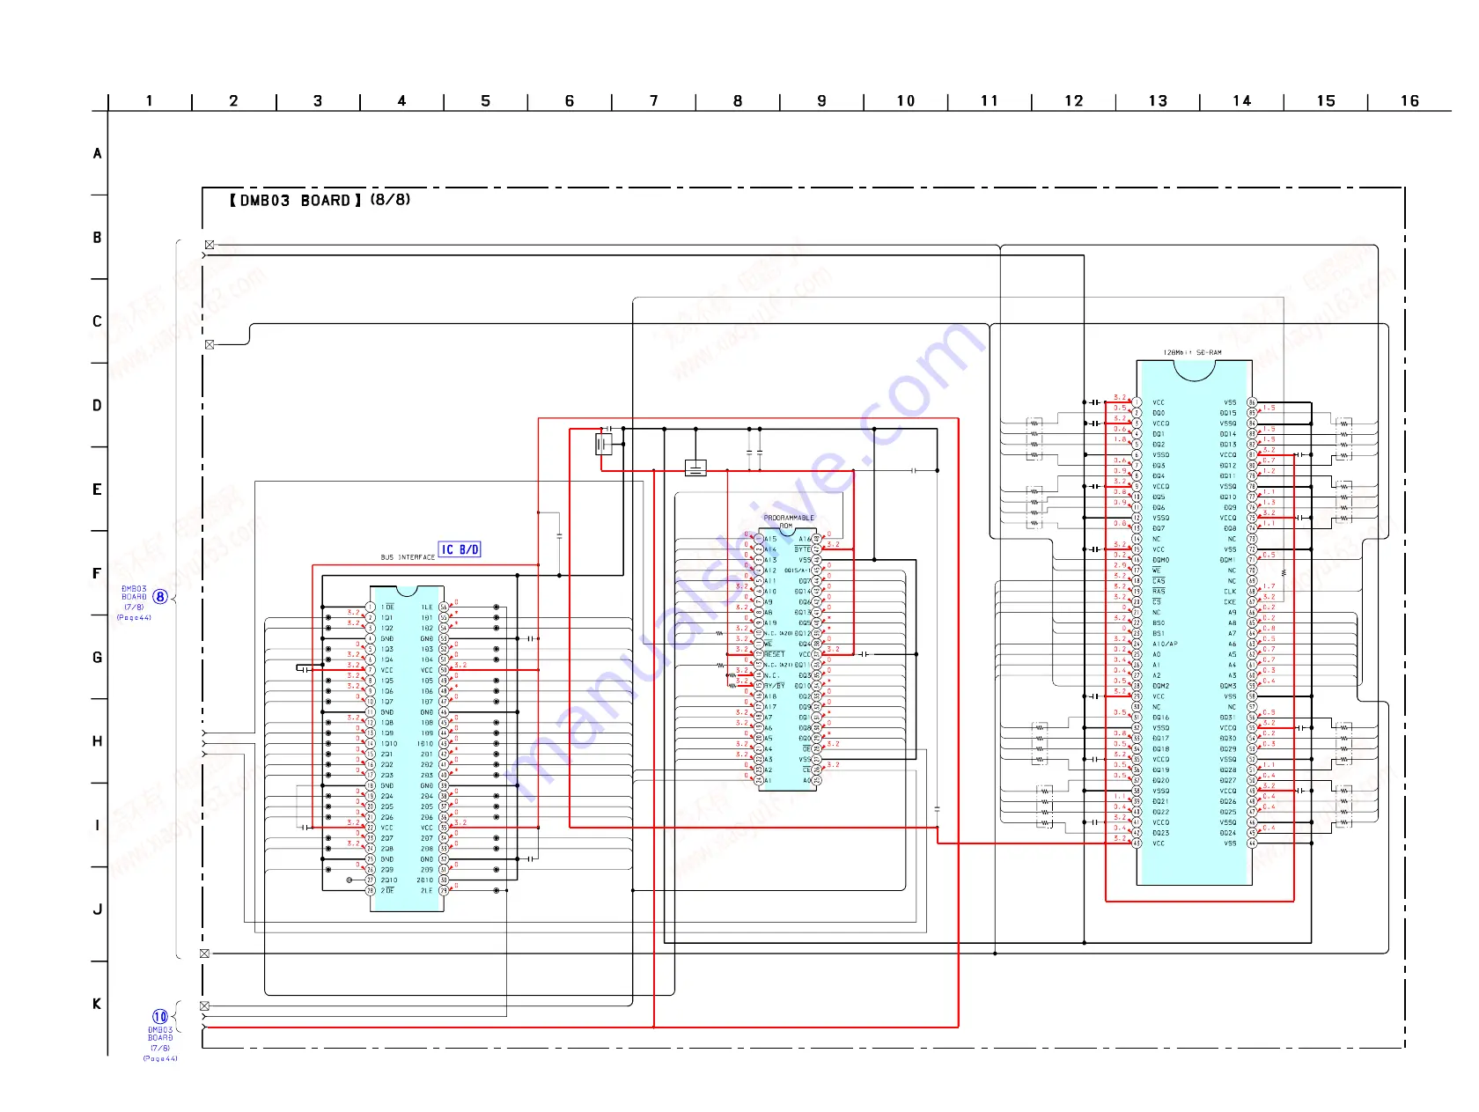The width and height of the screenshot is (1479, 1112).
Task: Click column header 14
Action: point(1242,101)
